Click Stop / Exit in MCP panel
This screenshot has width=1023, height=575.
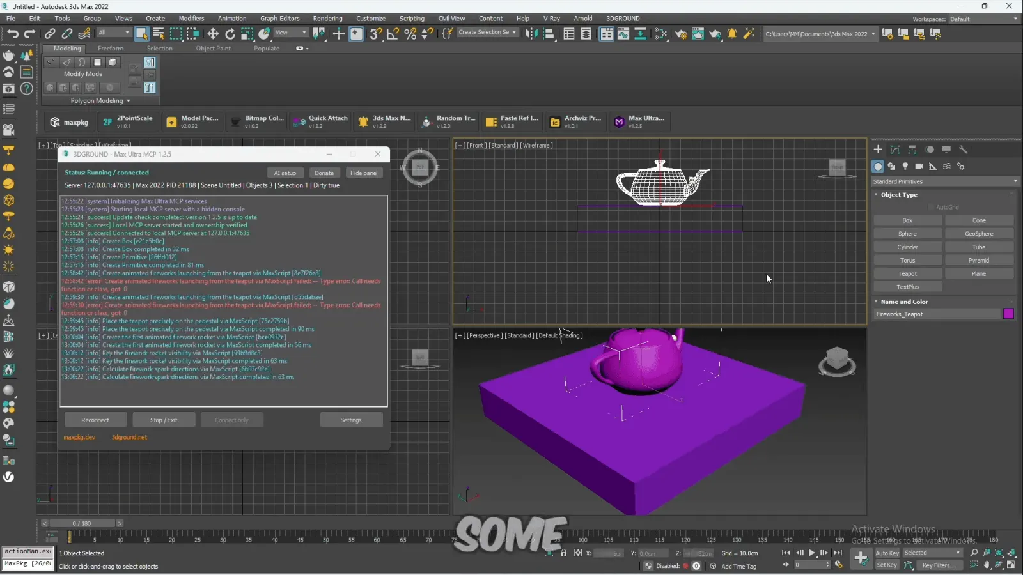[164, 420]
